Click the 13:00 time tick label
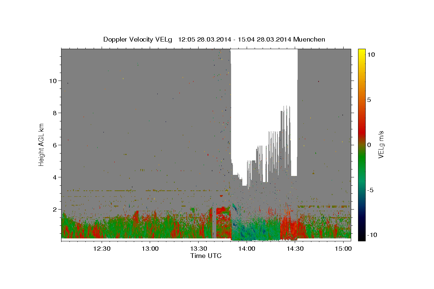Viewport: 434px width, 289px height. click(150, 249)
